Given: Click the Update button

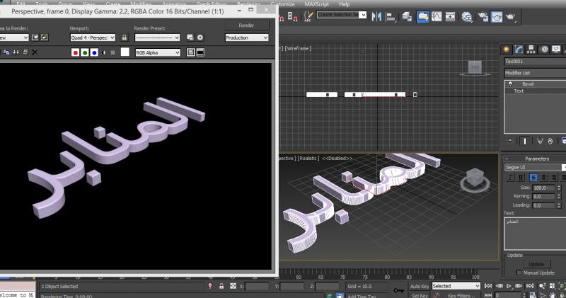Looking at the screenshot, I should 536,265.
